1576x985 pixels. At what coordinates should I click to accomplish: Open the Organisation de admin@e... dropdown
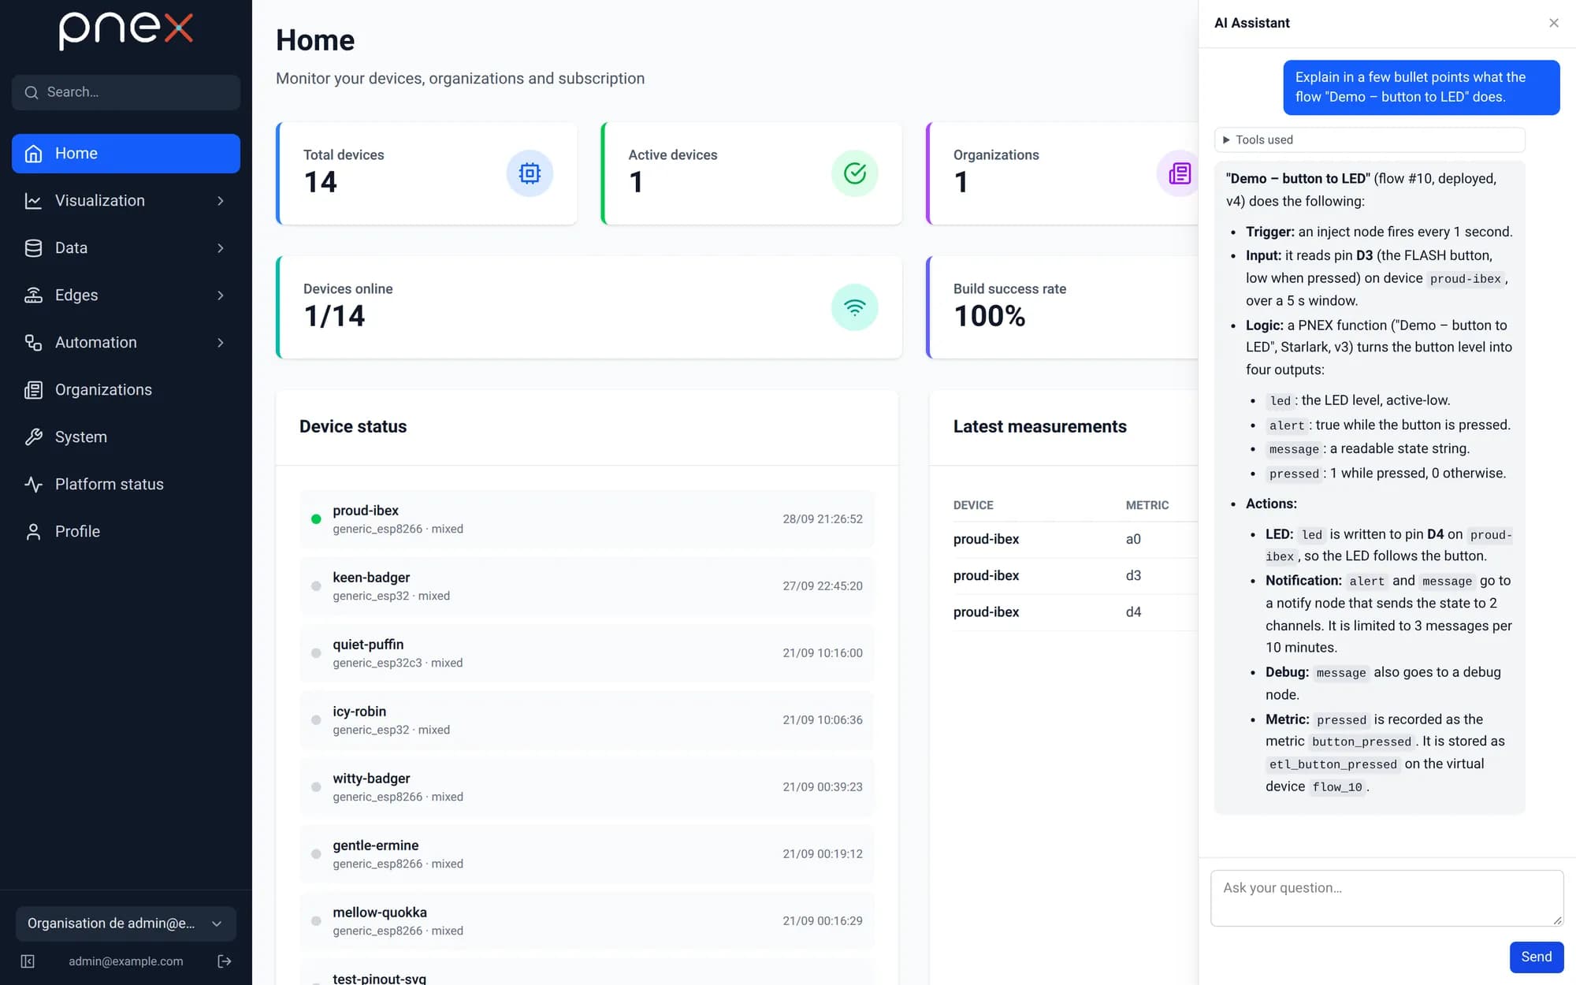coord(126,924)
